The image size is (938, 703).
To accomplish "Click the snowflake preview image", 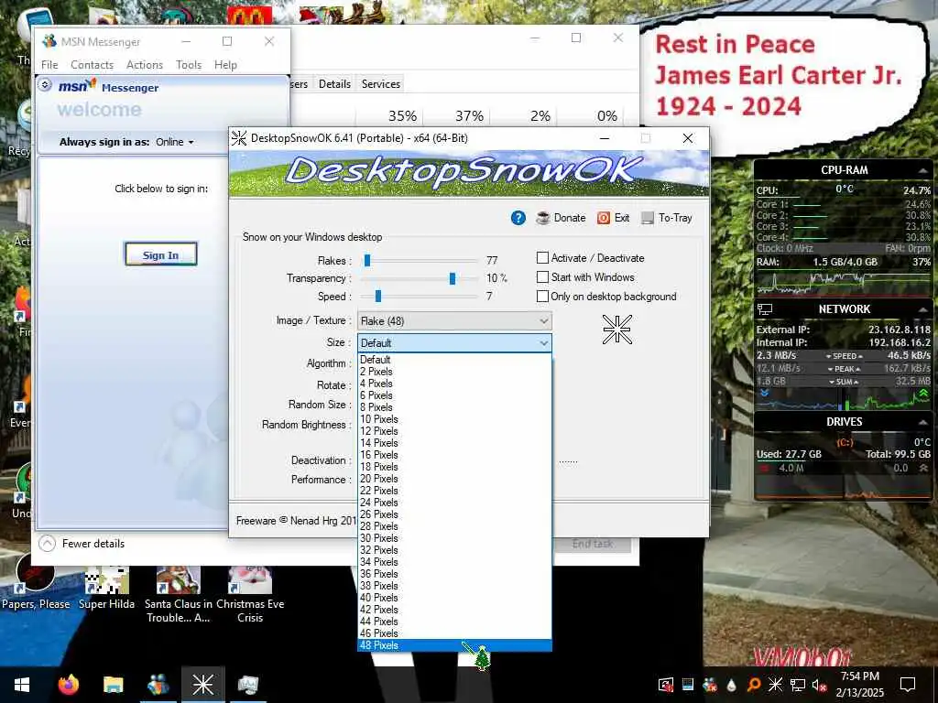I will pos(617,330).
